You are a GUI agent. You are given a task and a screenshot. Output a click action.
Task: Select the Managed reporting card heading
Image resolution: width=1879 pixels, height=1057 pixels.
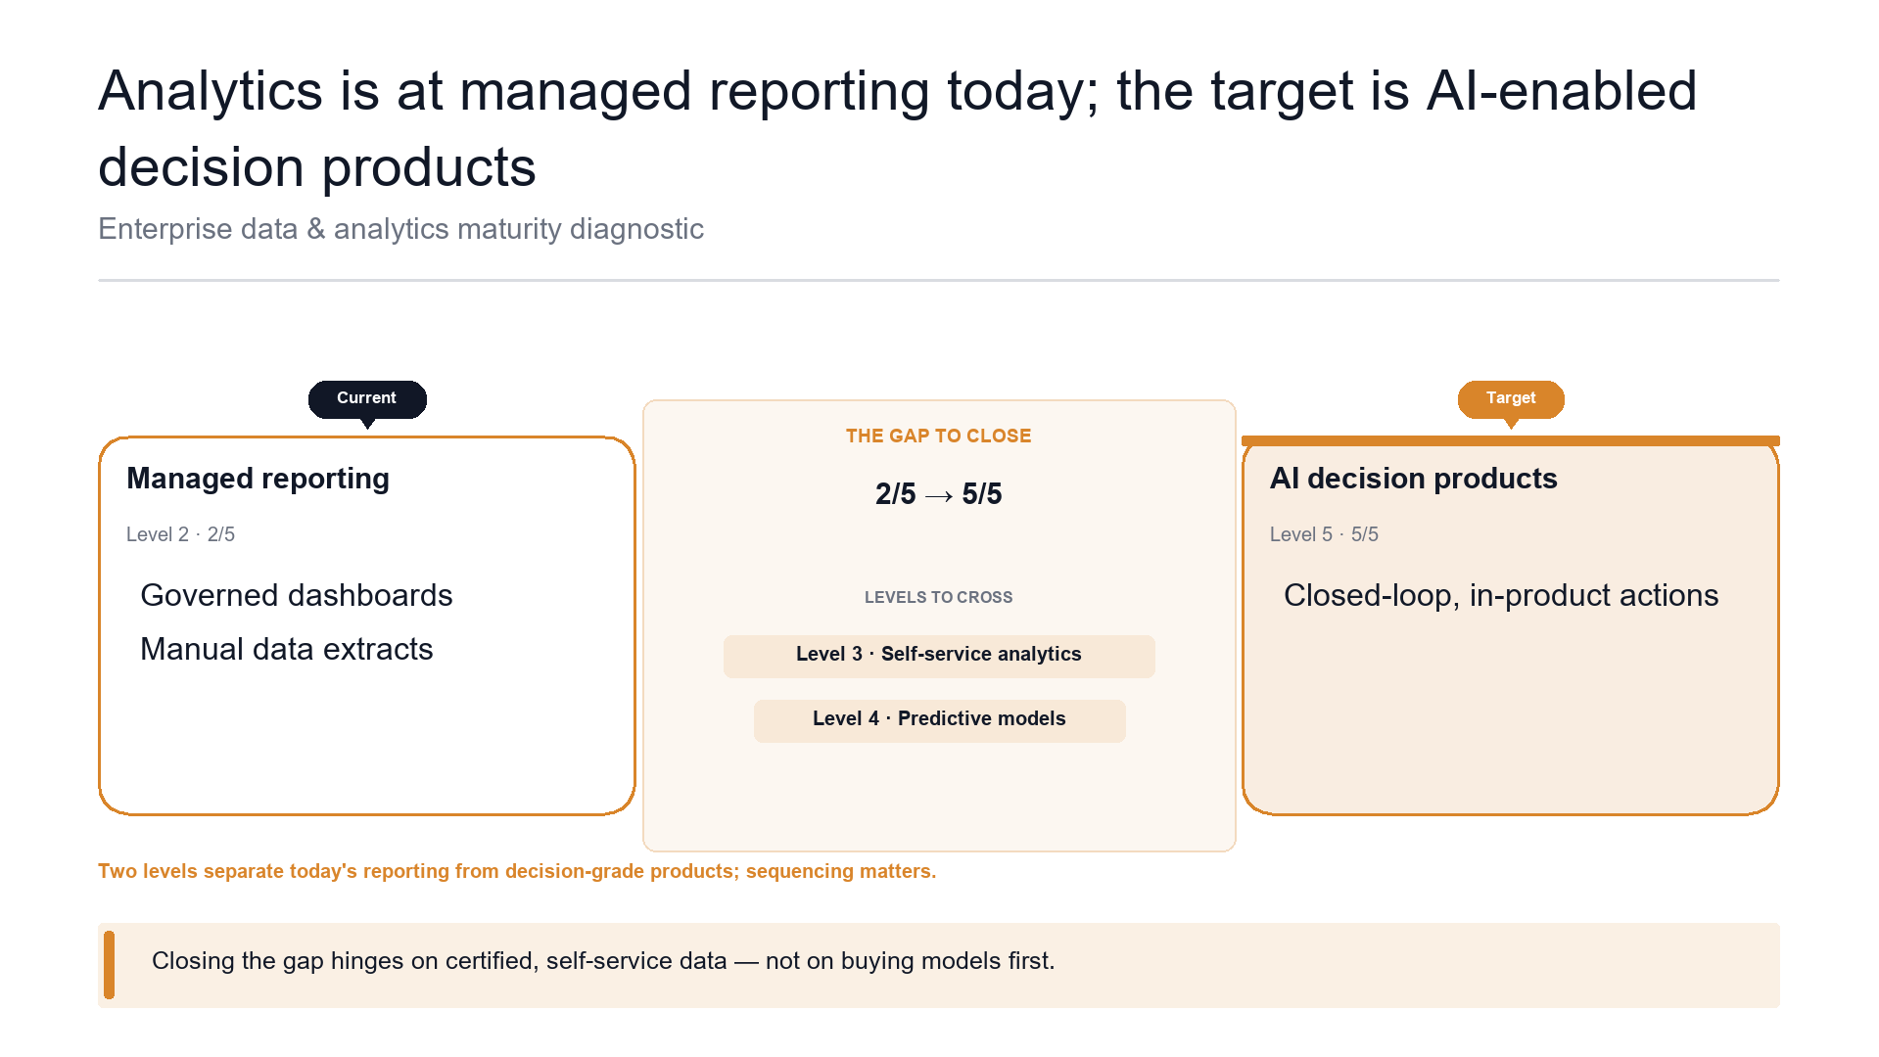pos(258,479)
